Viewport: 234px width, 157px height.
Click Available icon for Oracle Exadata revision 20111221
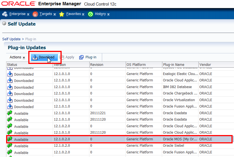(10, 113)
